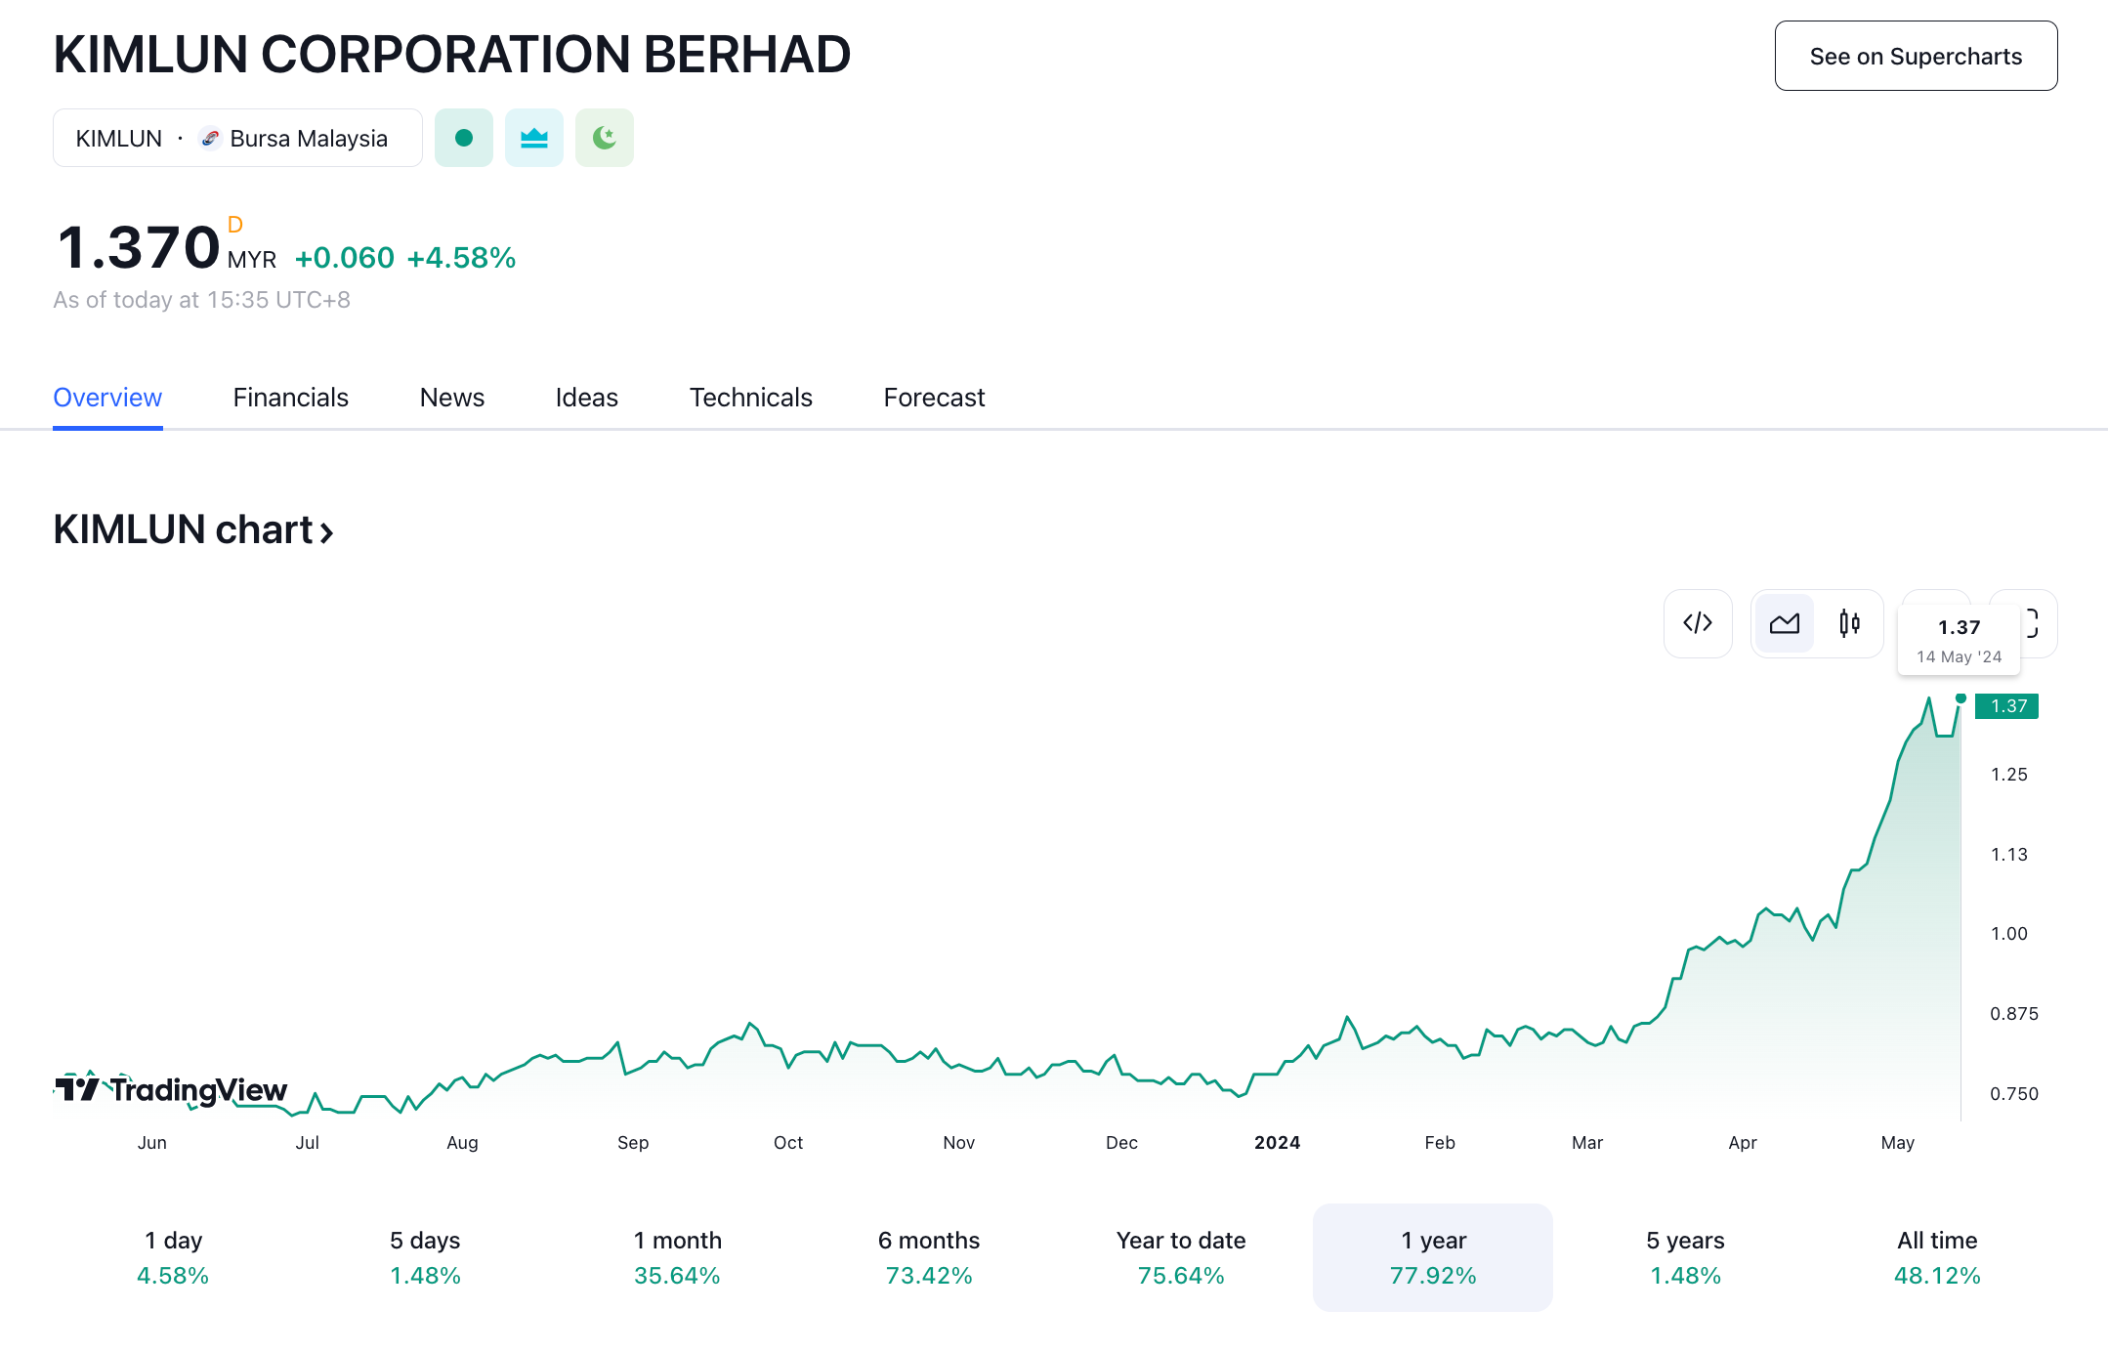Viewport: 2108px width, 1352px height.
Task: Go to the Forecast tab
Action: (934, 398)
